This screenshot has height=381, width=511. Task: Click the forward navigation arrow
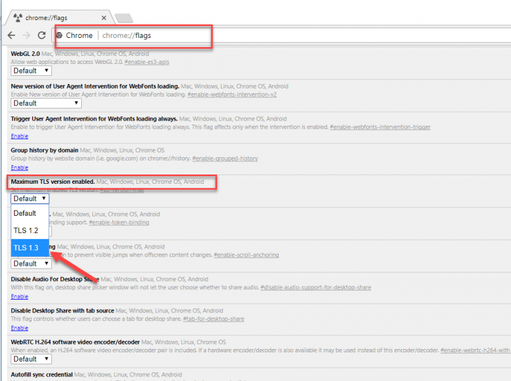coord(27,35)
